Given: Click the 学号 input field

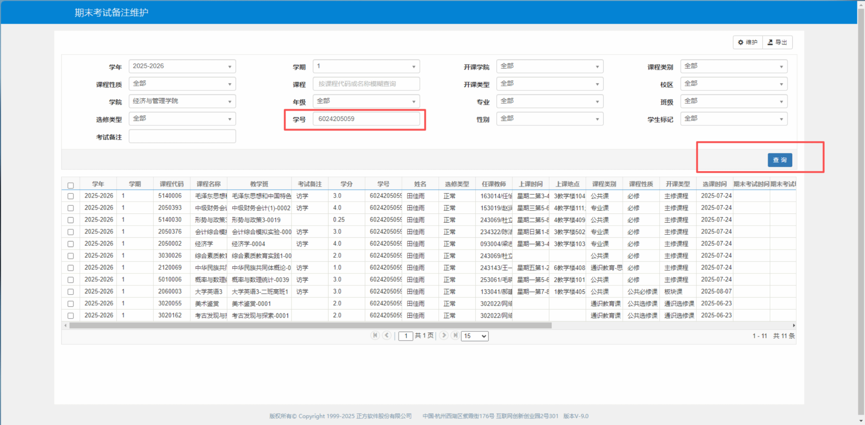Looking at the screenshot, I should 366,119.
